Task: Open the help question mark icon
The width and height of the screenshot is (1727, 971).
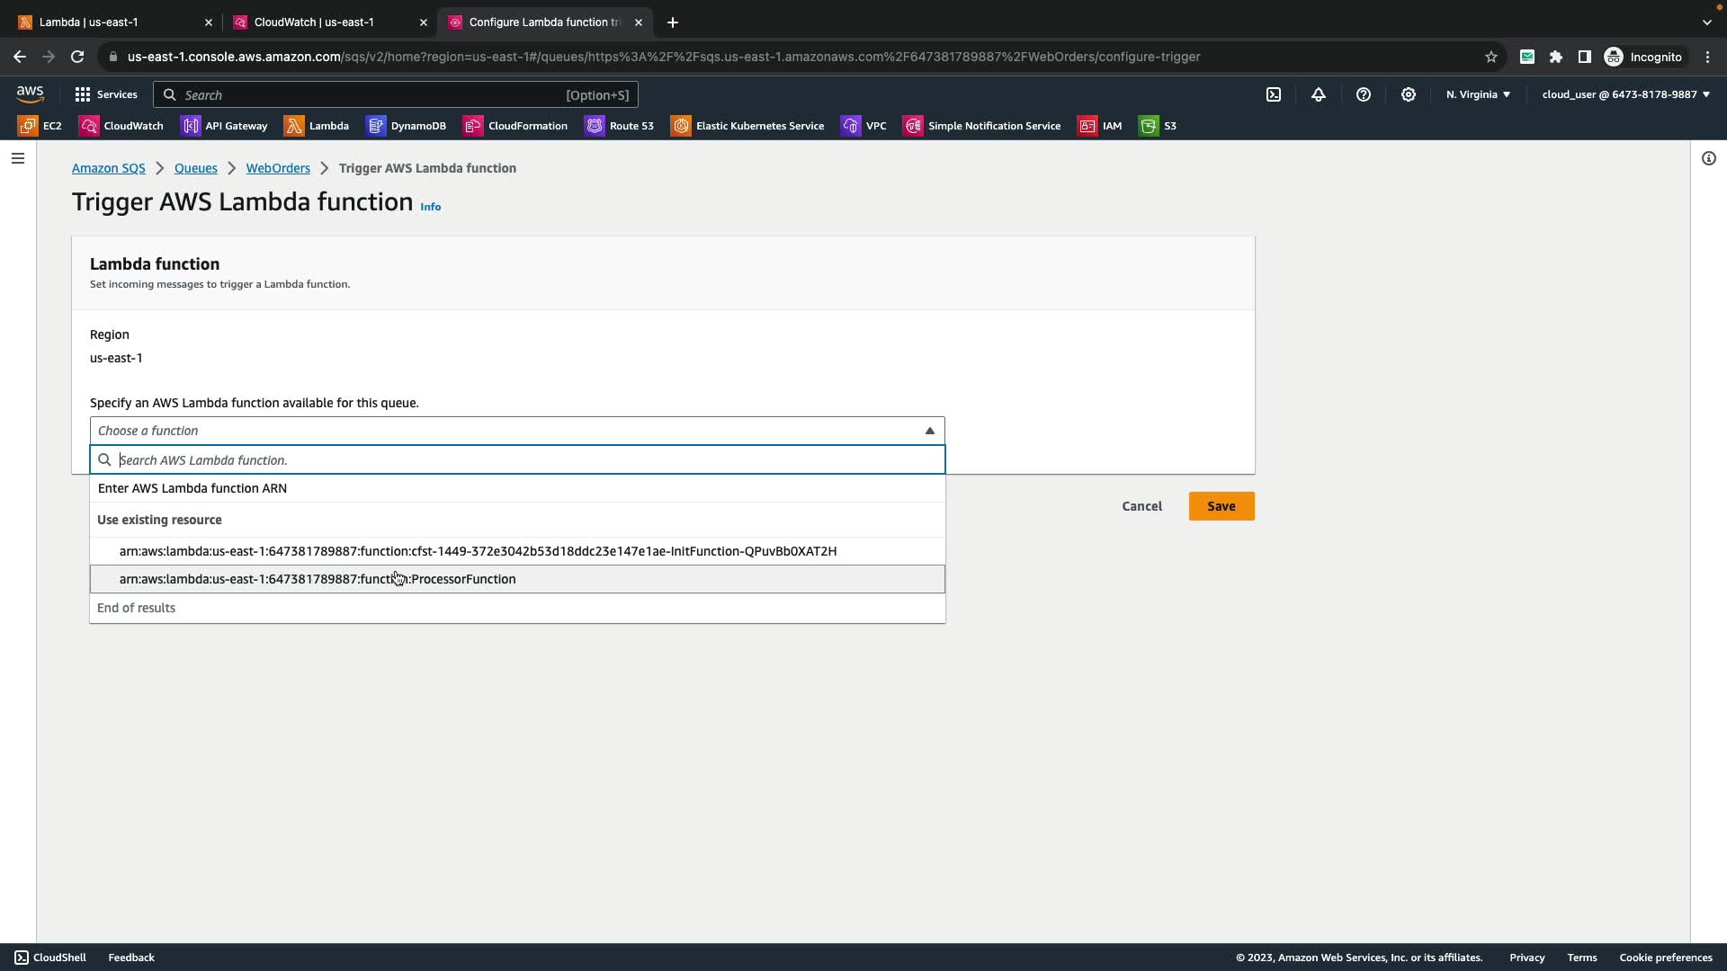Action: tap(1364, 94)
